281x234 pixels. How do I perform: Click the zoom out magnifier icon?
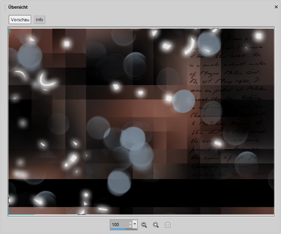point(144,225)
